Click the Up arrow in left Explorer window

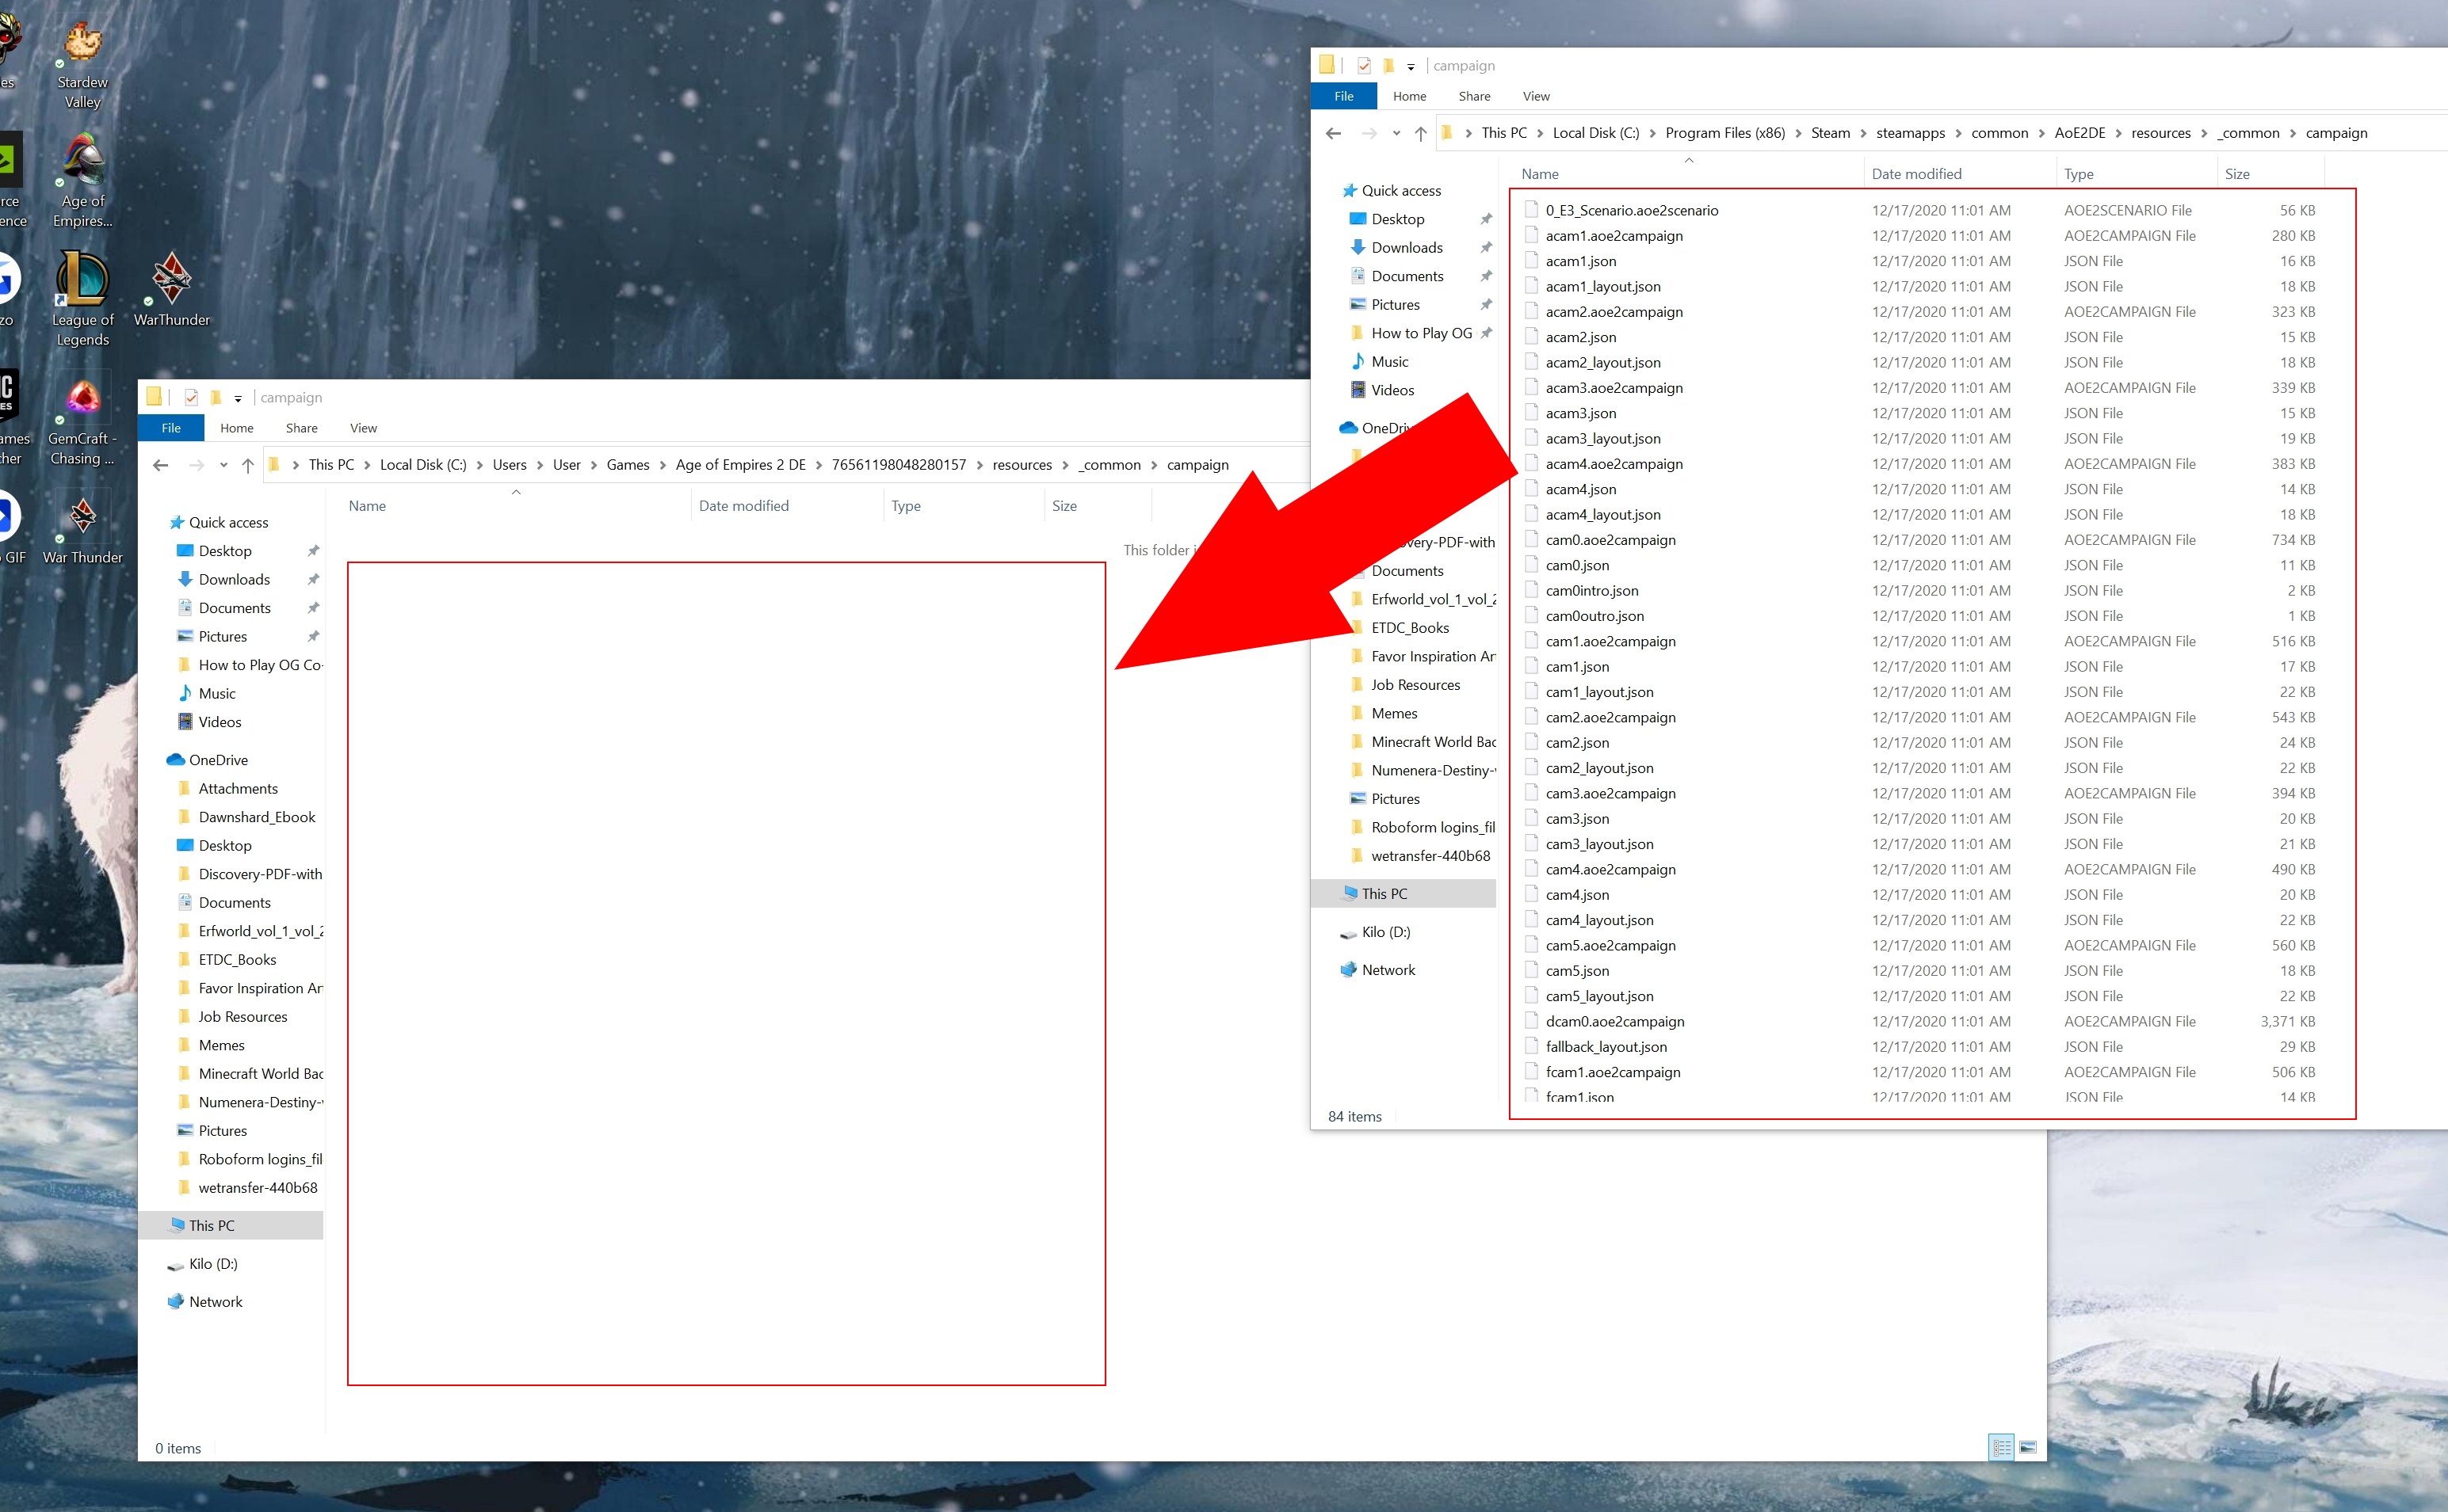point(248,465)
